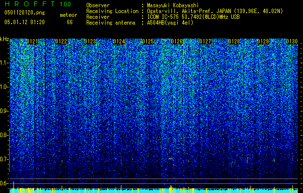Image resolution: width=303 pixels, height=193 pixels.
Task: Click the ICOM IC-575 receiver text
Action: click(193, 17)
